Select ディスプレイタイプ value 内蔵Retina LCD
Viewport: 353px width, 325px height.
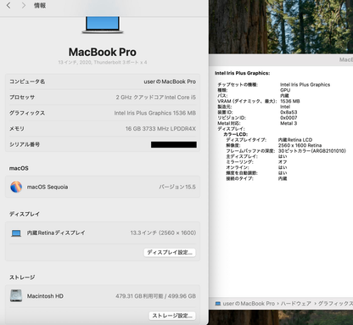click(295, 140)
